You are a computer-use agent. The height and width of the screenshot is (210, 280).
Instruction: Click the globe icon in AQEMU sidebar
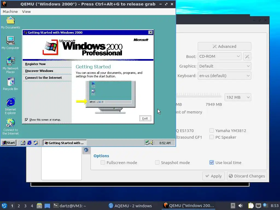point(86,150)
